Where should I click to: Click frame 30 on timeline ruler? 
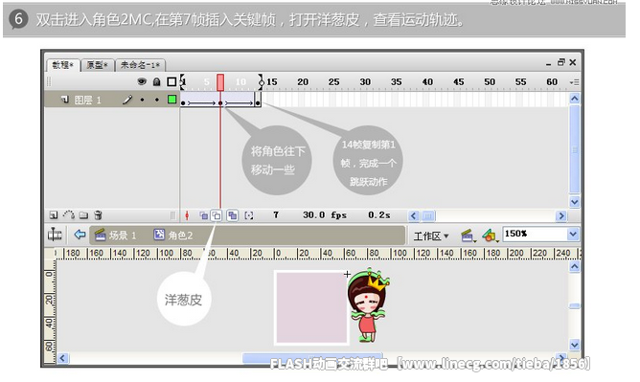pyautogui.click(x=365, y=82)
